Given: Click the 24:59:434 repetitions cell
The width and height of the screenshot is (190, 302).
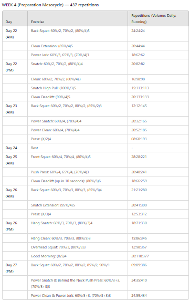Looking at the screenshot, I should coord(158,295).
